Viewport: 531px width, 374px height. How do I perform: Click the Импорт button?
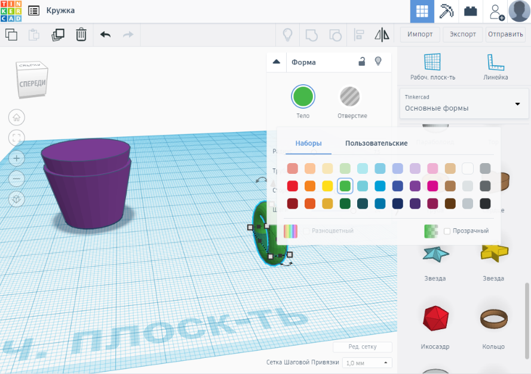click(x=420, y=34)
